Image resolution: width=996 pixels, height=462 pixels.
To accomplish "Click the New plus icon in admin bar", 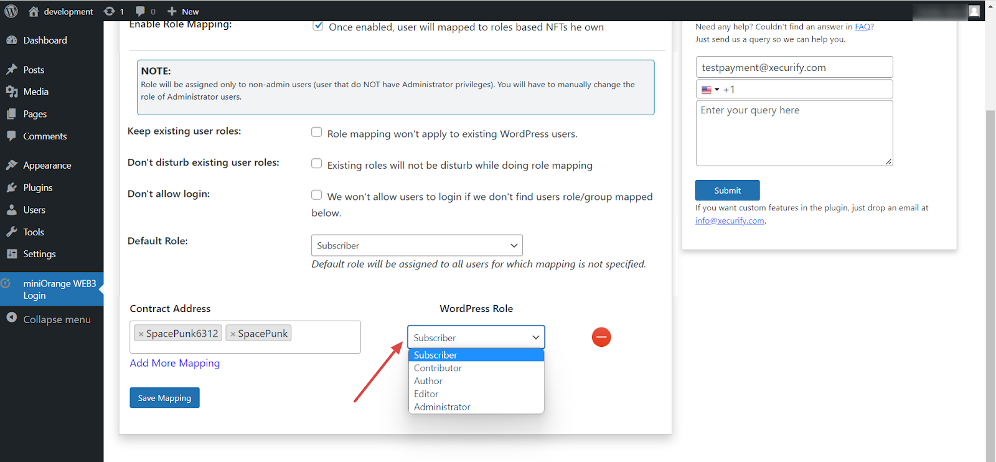I will click(x=172, y=11).
